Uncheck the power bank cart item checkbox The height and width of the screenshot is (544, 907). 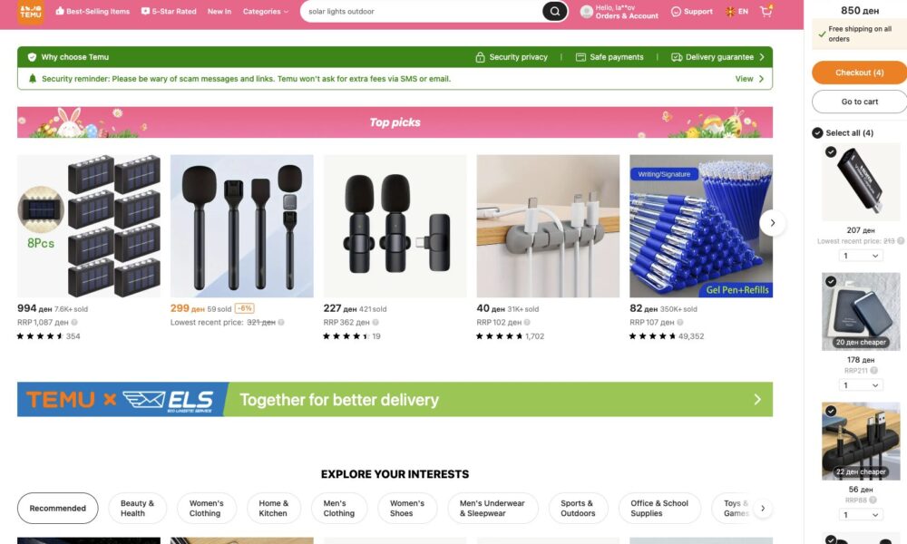[x=831, y=281]
